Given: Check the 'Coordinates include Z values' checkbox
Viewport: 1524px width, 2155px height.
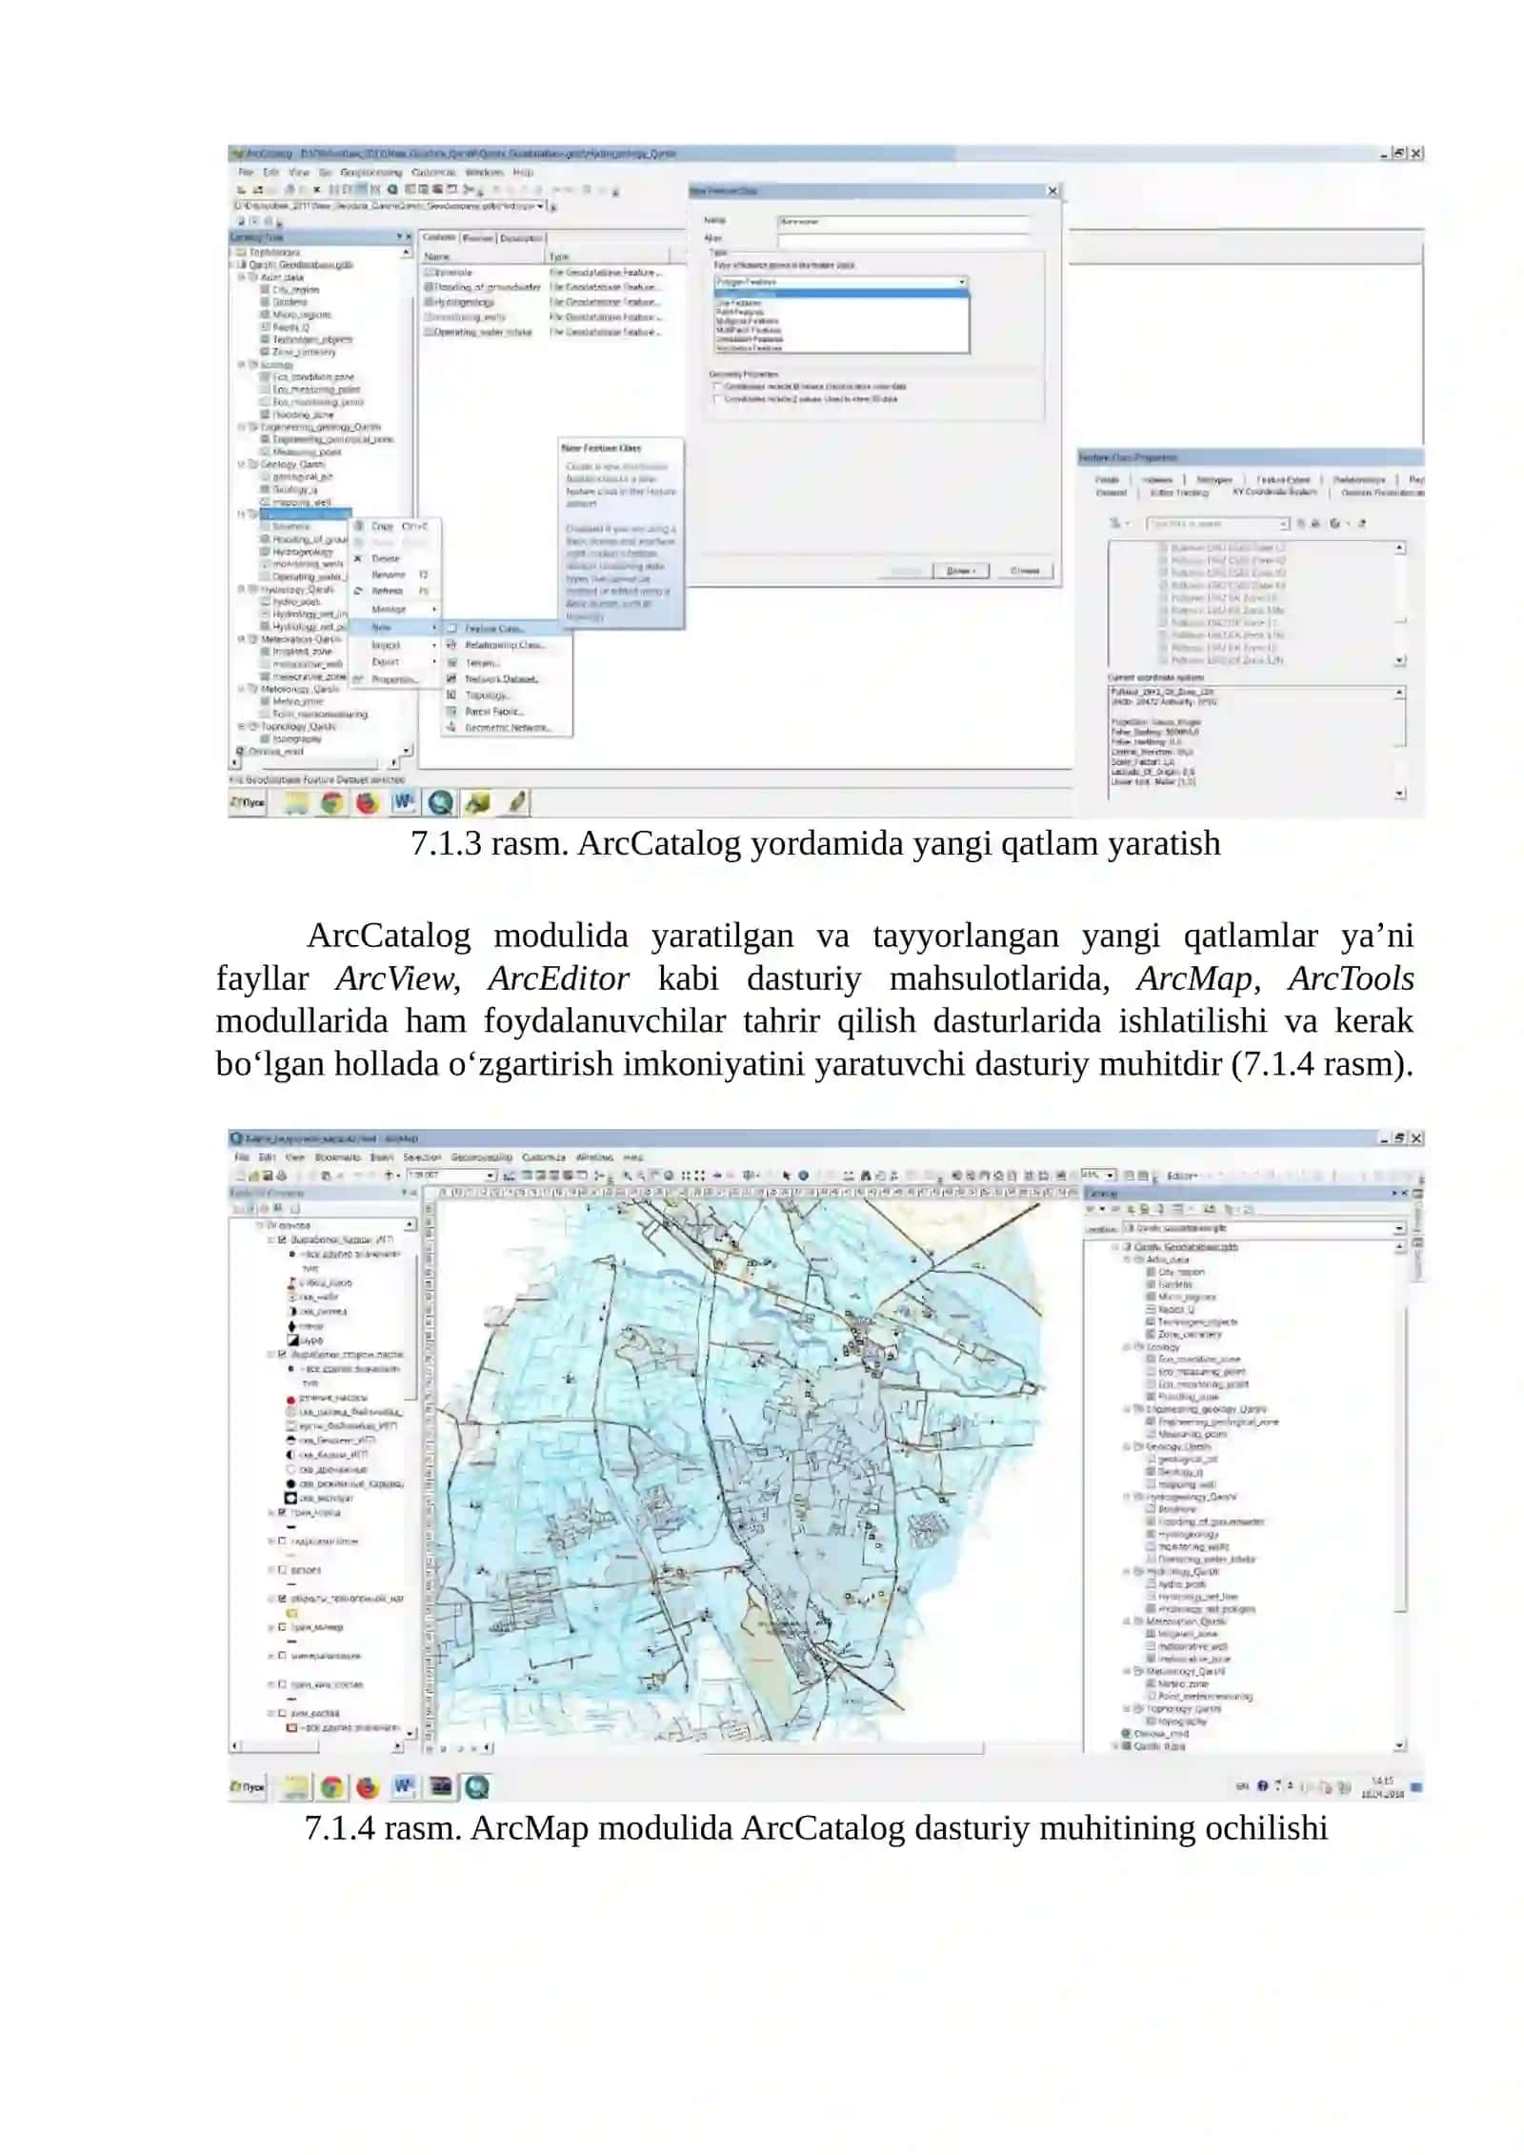Looking at the screenshot, I should pos(717,399).
